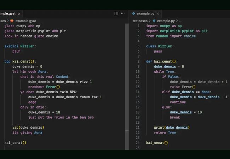Image resolution: width=230 pixels, height=159 pixels.
Task: Select the testcases breadcrumb segment
Action: pyautogui.click(x=140, y=21)
